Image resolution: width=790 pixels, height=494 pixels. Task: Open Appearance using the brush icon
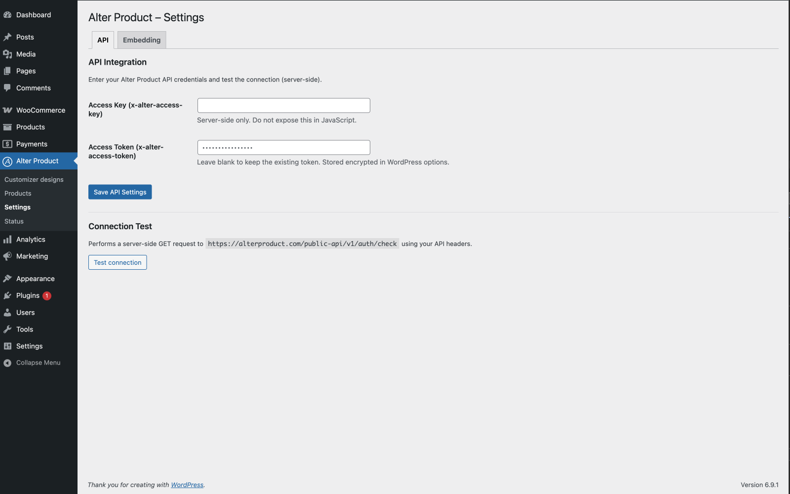tap(7, 278)
